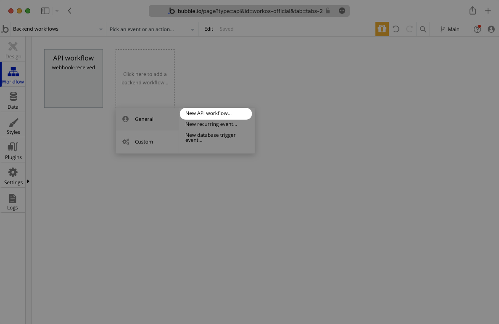Open the Design tab in the sidebar

(13, 49)
